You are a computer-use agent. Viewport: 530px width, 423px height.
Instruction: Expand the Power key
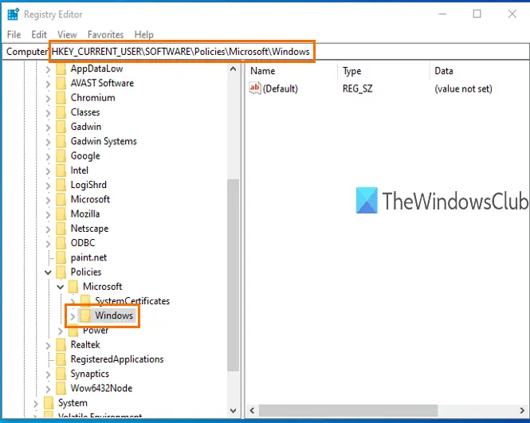[x=60, y=331]
